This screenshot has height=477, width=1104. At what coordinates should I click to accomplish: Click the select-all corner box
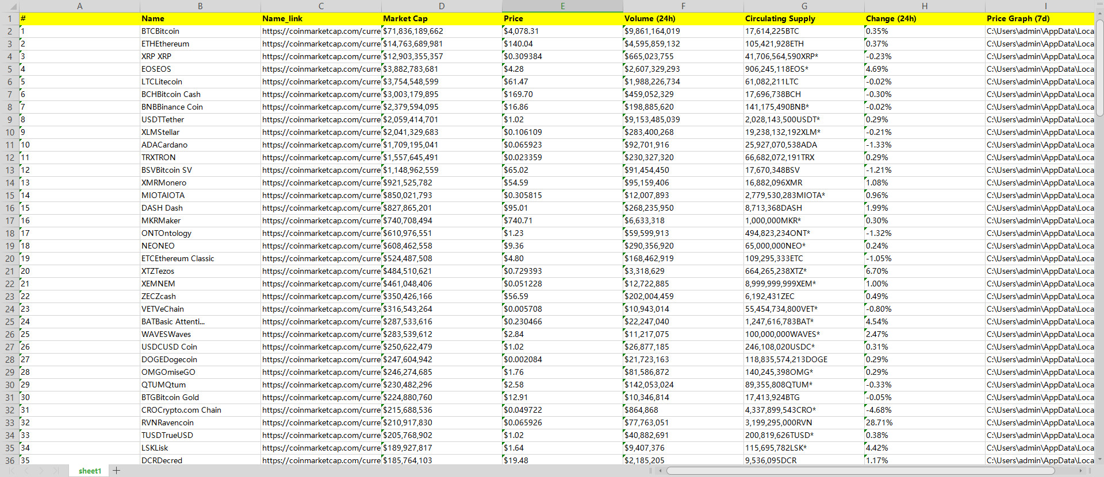coord(9,6)
